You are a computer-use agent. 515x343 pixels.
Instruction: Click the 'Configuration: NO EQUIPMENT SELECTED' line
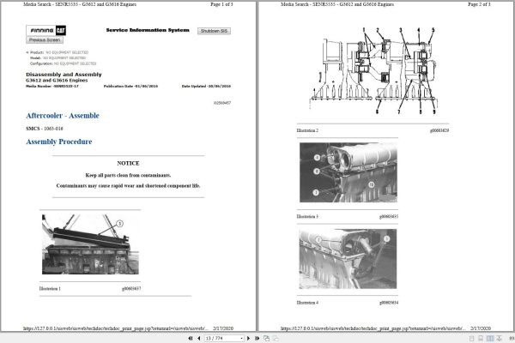[63, 63]
